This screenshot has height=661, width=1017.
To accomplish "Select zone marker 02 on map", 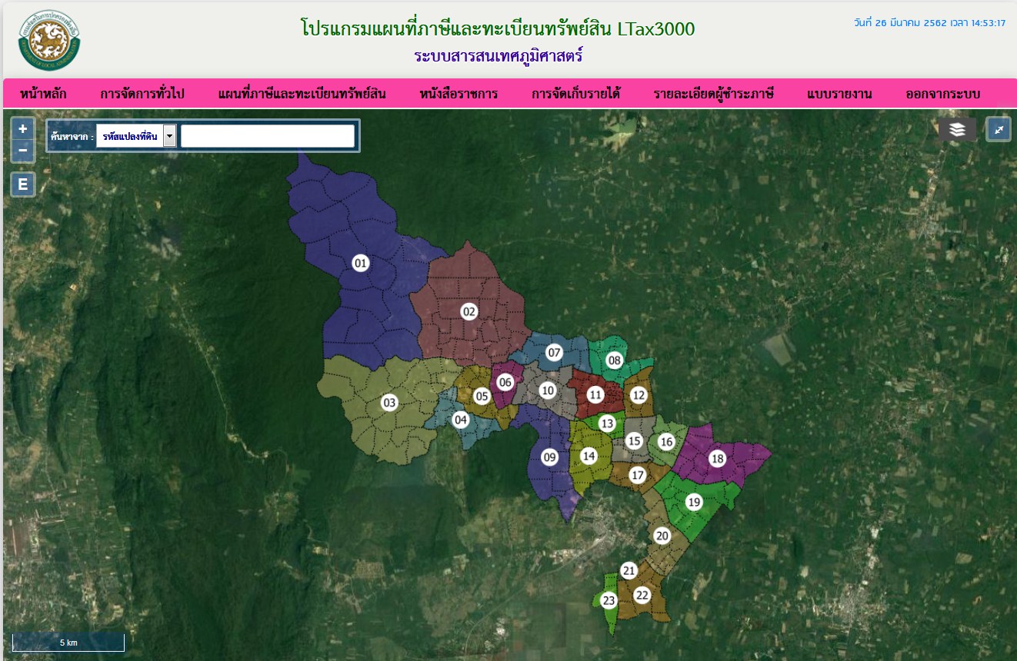I will click(x=469, y=311).
